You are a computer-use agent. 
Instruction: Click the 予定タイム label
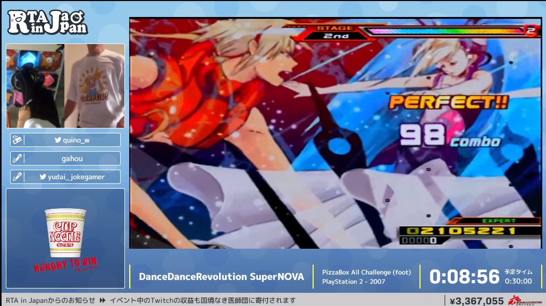[x=518, y=272]
